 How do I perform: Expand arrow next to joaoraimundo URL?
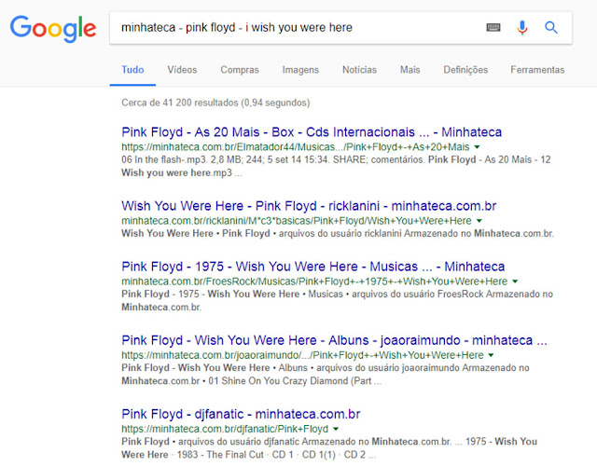click(x=492, y=355)
